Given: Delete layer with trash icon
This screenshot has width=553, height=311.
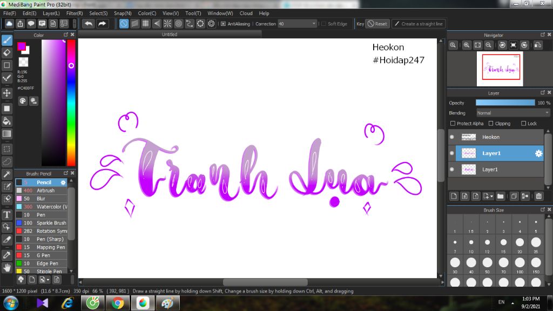Looking at the screenshot, I should pyautogui.click(x=538, y=196).
